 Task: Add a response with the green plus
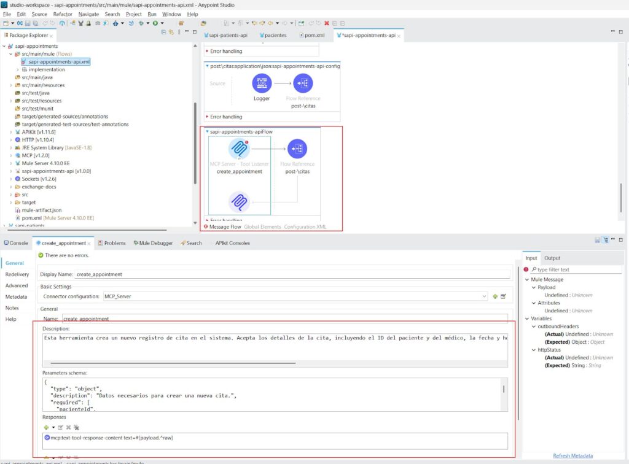(46, 428)
